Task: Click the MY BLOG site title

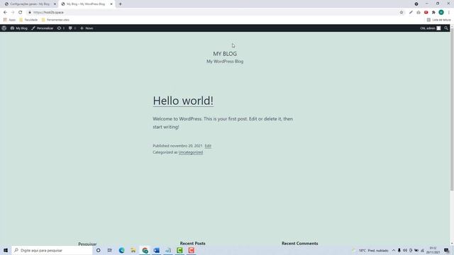Action: tap(225, 54)
